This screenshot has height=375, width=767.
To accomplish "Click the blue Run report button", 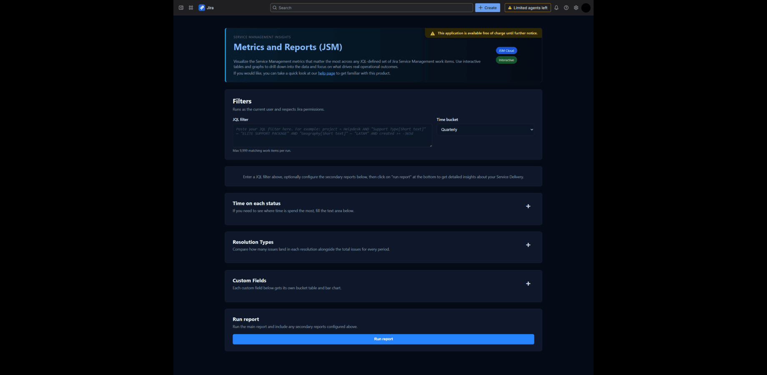I will coord(383,339).
